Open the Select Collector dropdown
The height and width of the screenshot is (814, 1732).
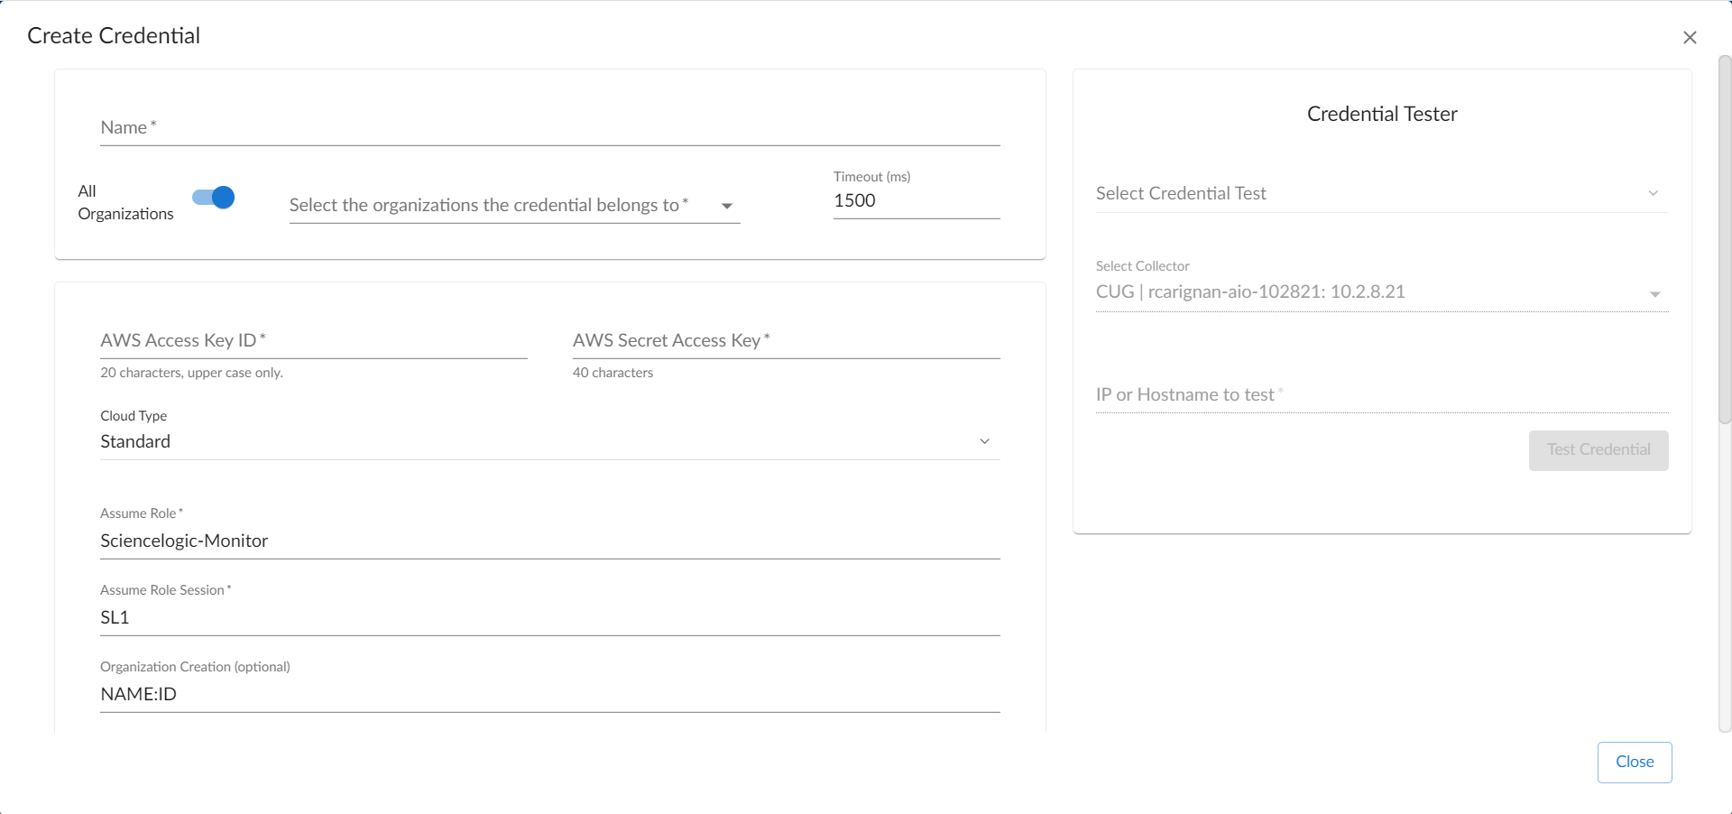click(x=1371, y=292)
